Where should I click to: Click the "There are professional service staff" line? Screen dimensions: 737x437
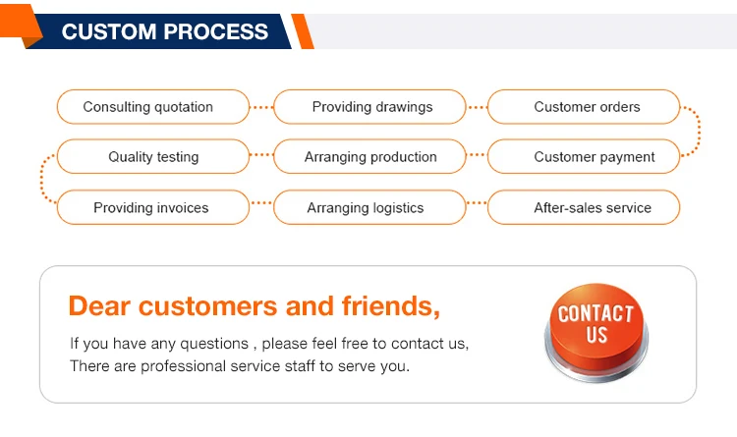[x=239, y=366]
